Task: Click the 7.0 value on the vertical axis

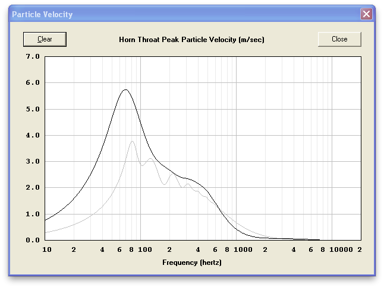Action: (x=33, y=56)
